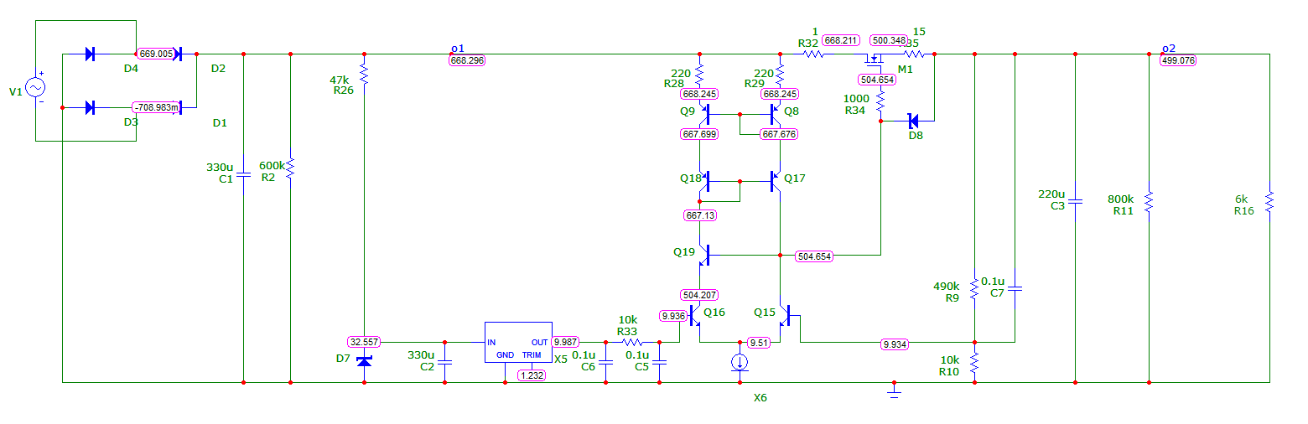
Task: Select transistor Q17 symbol
Action: 775,180
